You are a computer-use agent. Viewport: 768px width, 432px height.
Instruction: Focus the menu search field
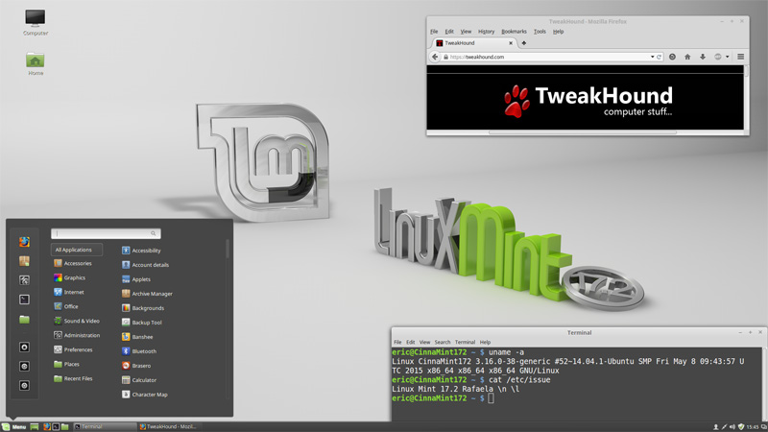point(106,233)
